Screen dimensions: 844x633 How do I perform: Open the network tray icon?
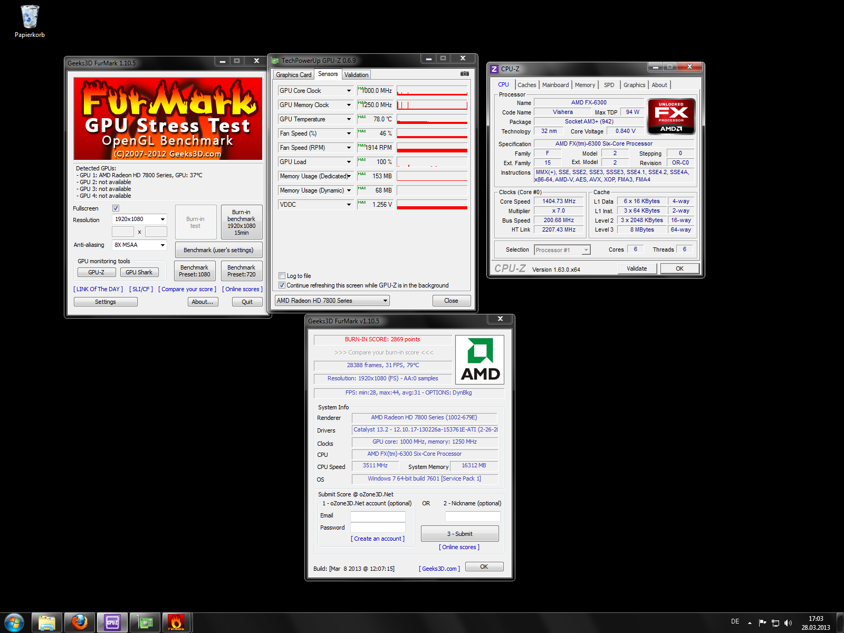pyautogui.click(x=775, y=622)
